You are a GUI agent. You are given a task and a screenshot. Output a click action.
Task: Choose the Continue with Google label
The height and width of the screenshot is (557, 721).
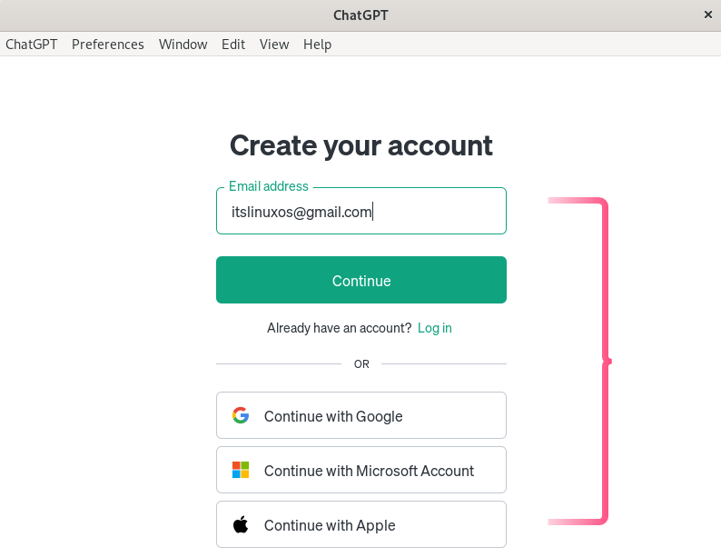[x=333, y=416]
